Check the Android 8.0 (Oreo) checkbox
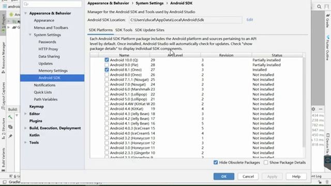 click(x=107, y=74)
